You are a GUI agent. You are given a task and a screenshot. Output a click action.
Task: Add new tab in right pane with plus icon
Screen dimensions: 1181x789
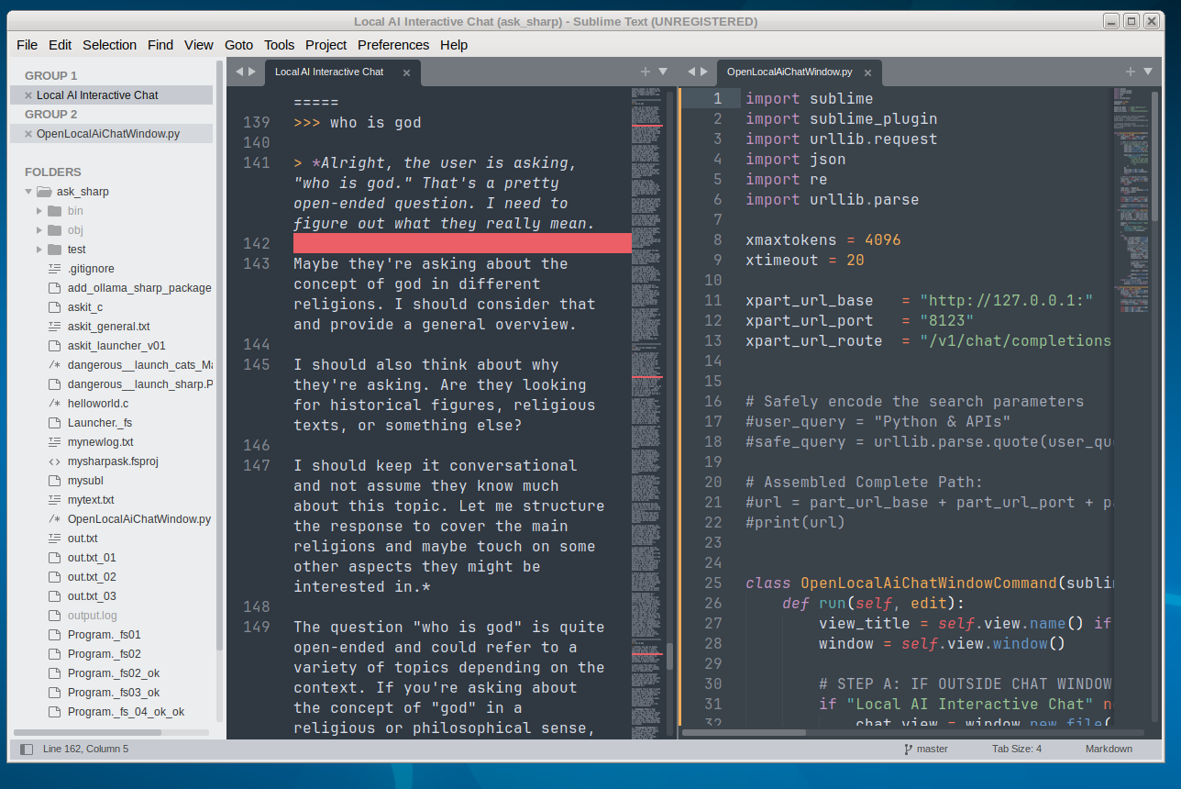(1131, 72)
